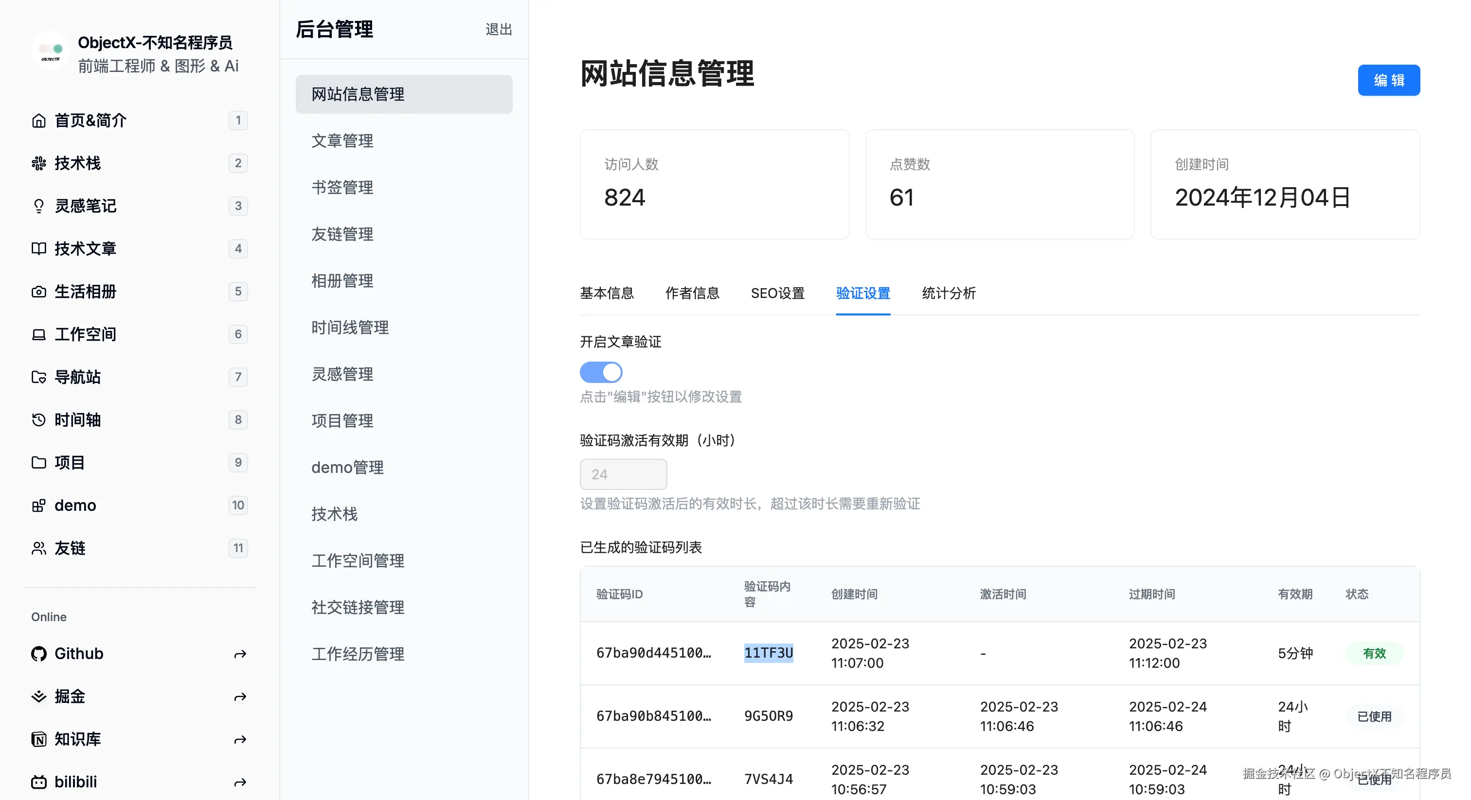Click the Github logo icon
1471x800 pixels.
(38, 653)
